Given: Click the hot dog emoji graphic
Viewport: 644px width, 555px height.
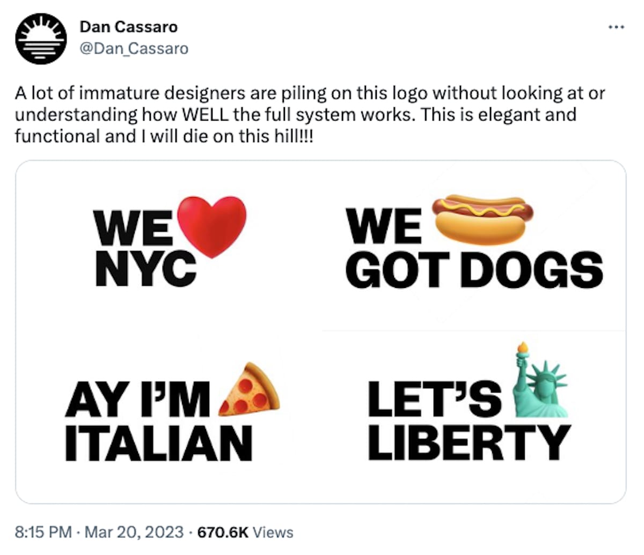Looking at the screenshot, I should pos(482,218).
